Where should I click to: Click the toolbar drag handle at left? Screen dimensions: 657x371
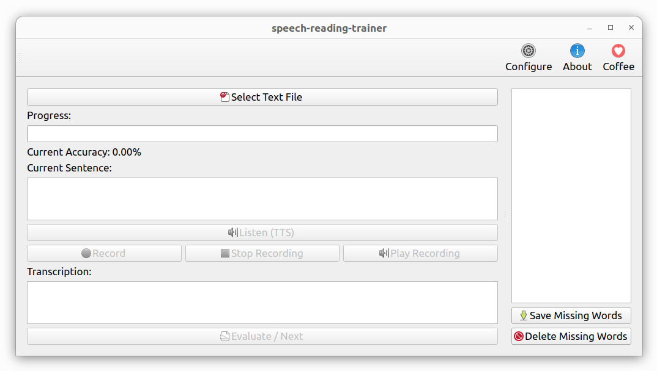click(20, 57)
